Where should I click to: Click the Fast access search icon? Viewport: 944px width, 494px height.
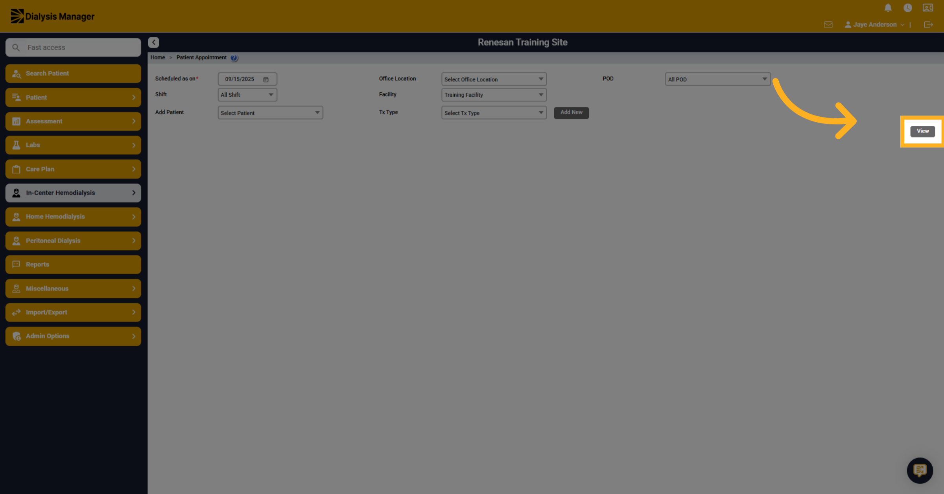point(16,48)
